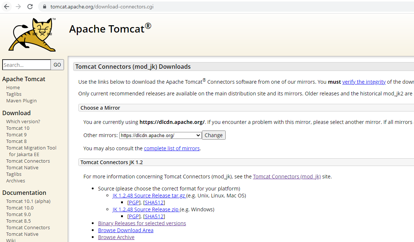
Task: Open PGP signature for the zip release
Action: (x=134, y=216)
